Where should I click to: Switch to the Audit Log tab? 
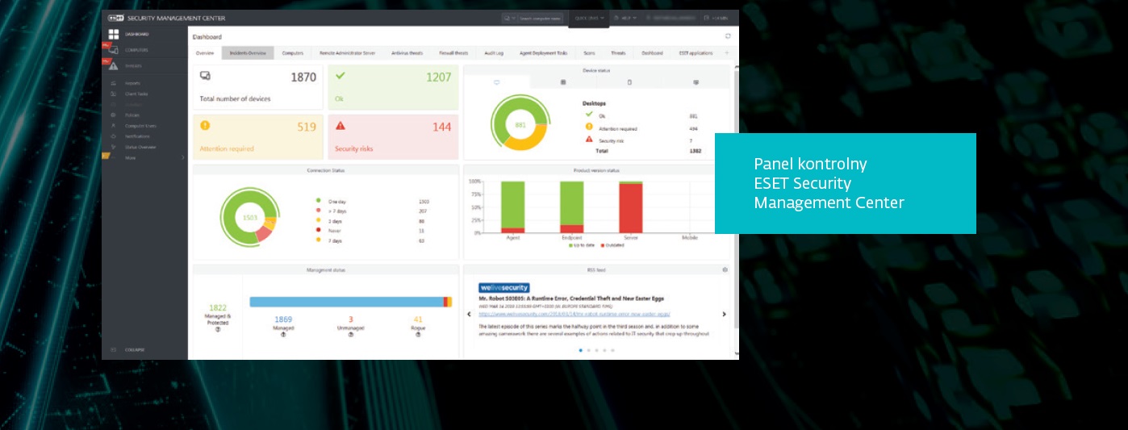[494, 53]
